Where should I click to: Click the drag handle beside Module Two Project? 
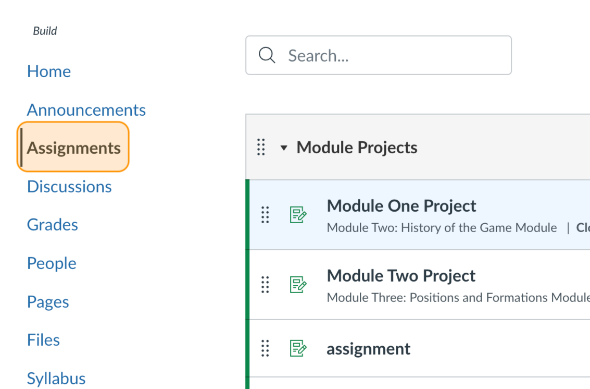[265, 285]
